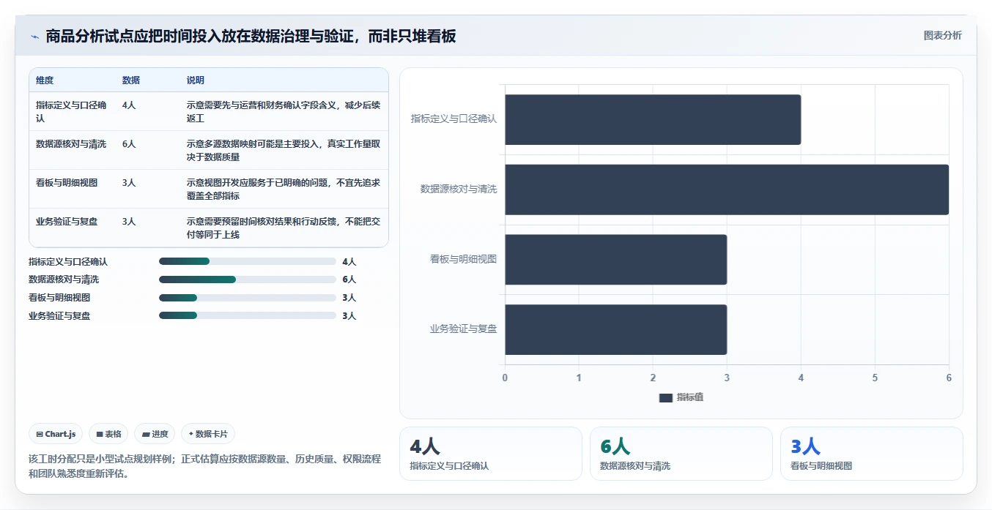
Task: Click the 6人 value beside progress bar
Action: (x=349, y=280)
